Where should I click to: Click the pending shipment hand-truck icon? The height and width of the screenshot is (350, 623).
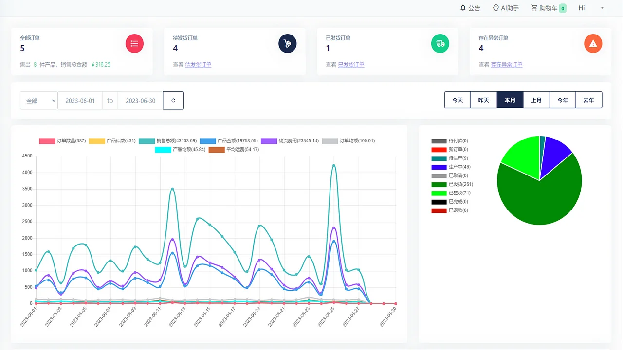(287, 44)
